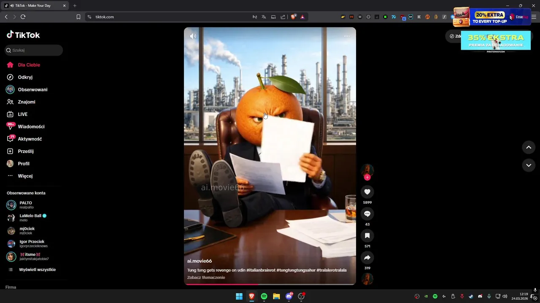The height and width of the screenshot is (303, 540).
Task: Bookmark this page in the browser toolbar
Action: (78, 17)
